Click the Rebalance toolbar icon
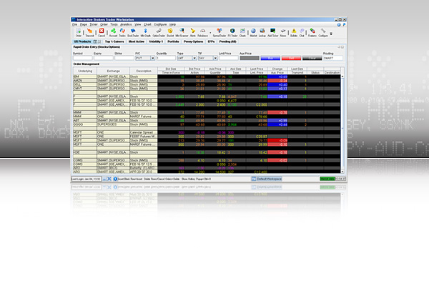The image size is (429, 286). [x=203, y=32]
